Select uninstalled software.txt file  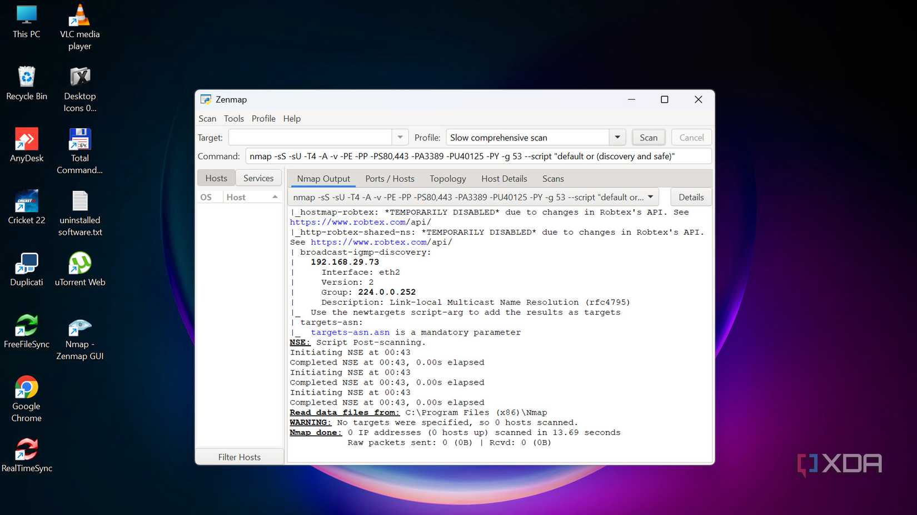point(80,214)
